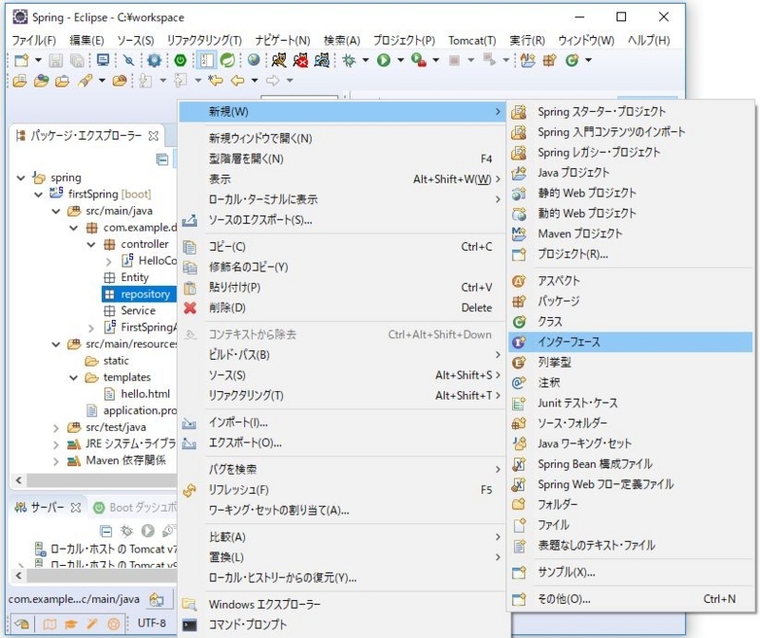The height and width of the screenshot is (638, 760).
Task: Click the Spring Starter Project icon
Action: click(x=519, y=112)
